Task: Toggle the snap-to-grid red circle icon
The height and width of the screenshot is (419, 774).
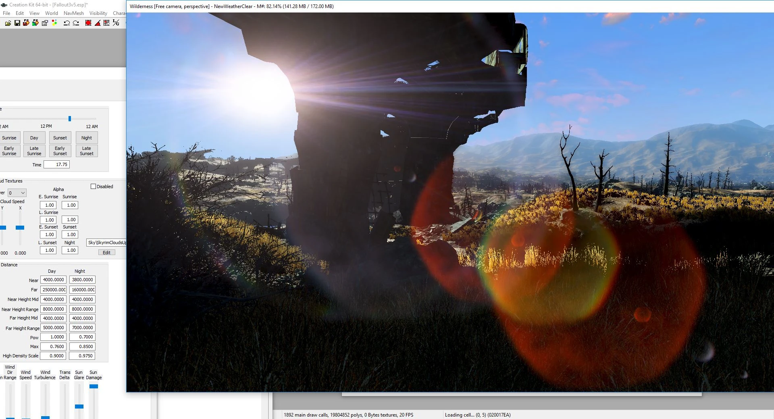Action: coord(88,23)
